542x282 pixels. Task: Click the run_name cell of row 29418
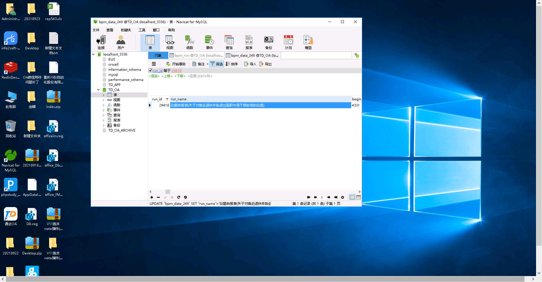[260, 105]
